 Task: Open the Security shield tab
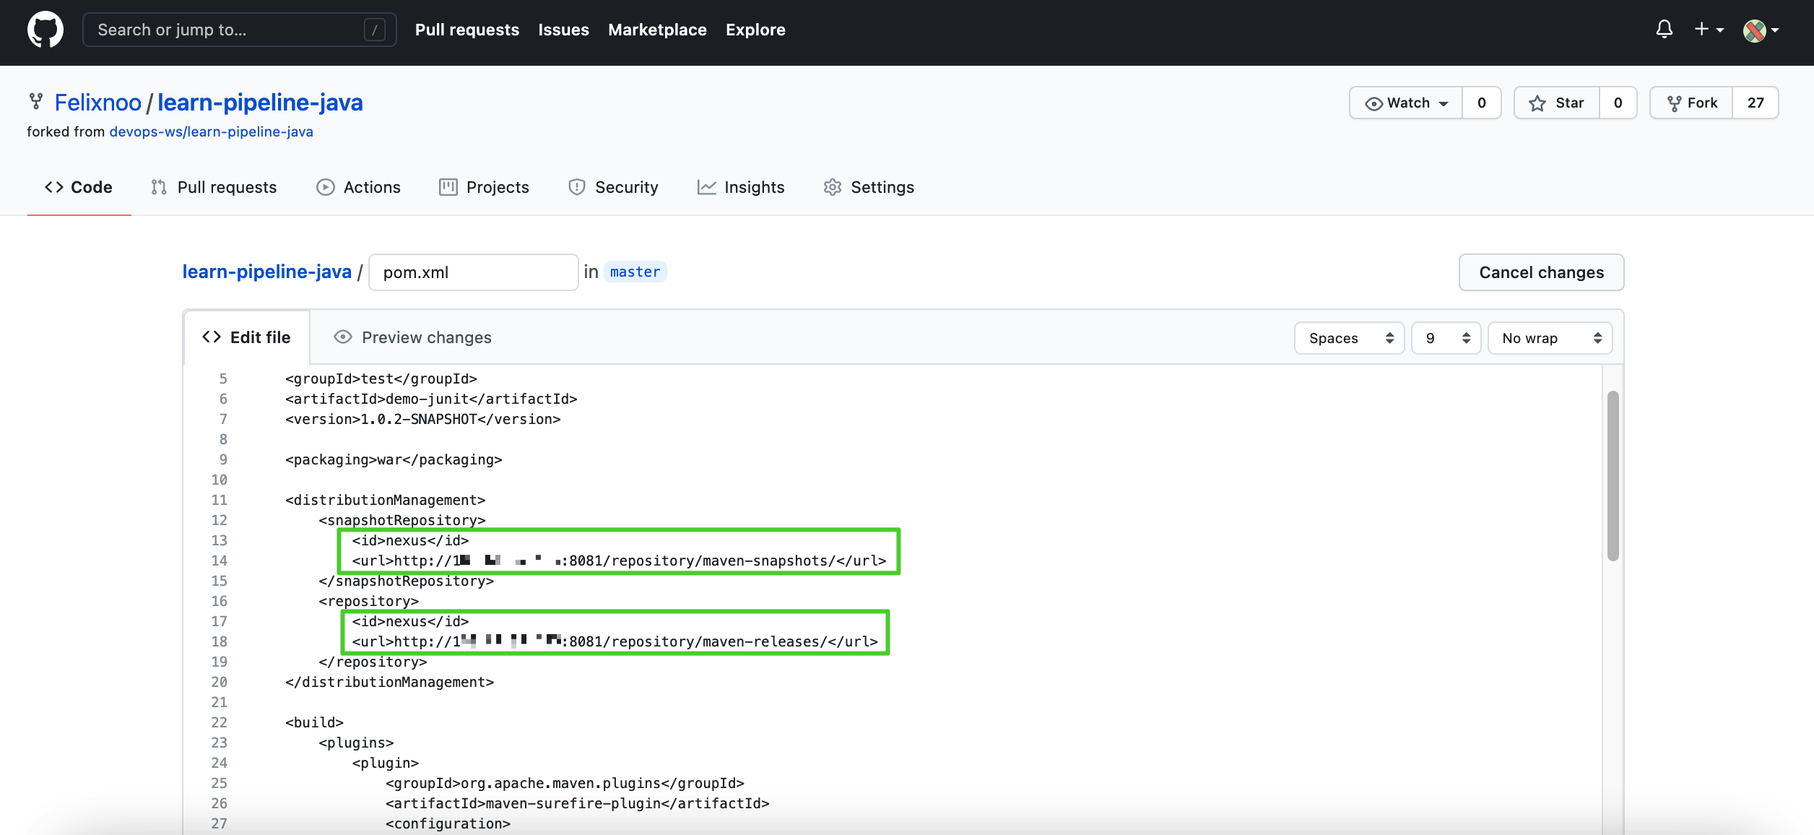tap(613, 187)
